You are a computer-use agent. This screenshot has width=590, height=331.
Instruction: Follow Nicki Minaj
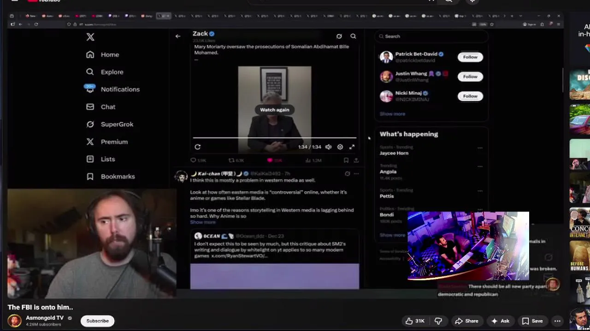pos(470,96)
